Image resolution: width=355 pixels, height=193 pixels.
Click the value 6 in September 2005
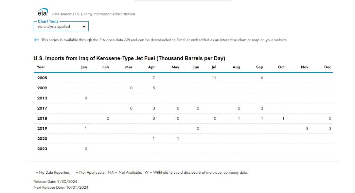coord(262,78)
